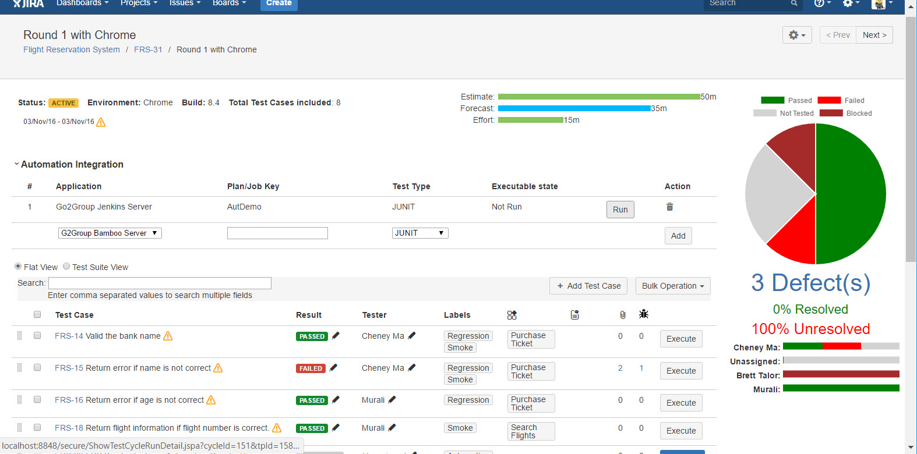The width and height of the screenshot is (917, 454).
Task: Click the Jira logo
Action: [x=29, y=3]
